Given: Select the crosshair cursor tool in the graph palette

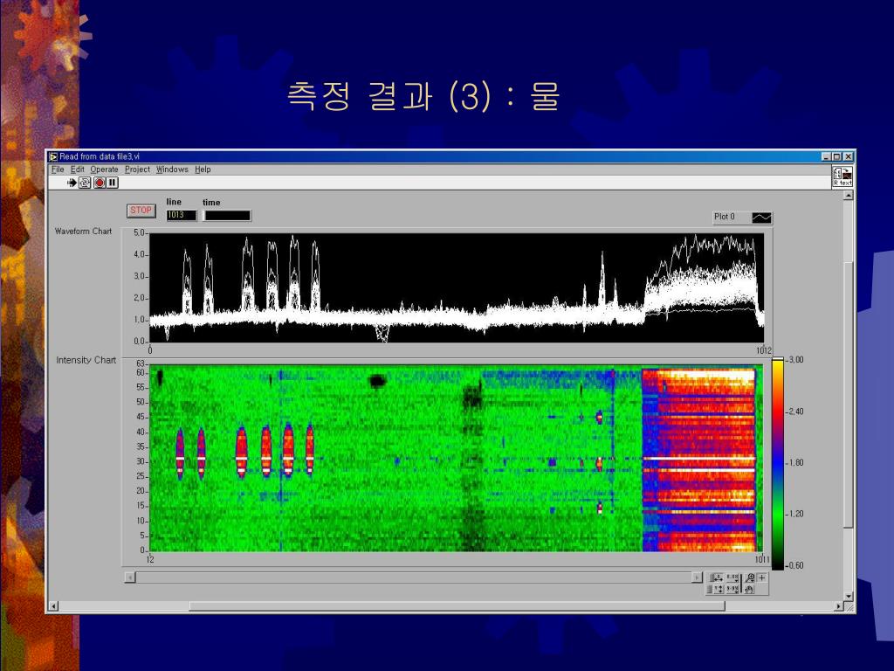Looking at the screenshot, I should [x=761, y=578].
